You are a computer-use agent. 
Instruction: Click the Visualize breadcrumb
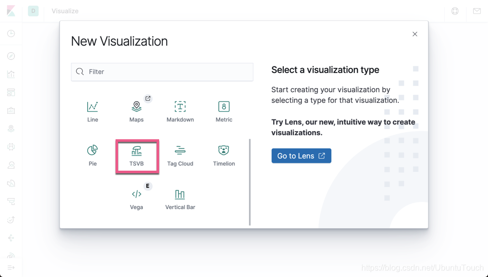(65, 11)
